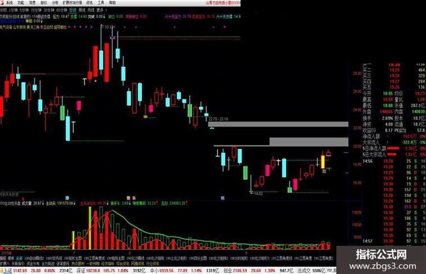Click the 14.82 low price marker

pos(257,193)
